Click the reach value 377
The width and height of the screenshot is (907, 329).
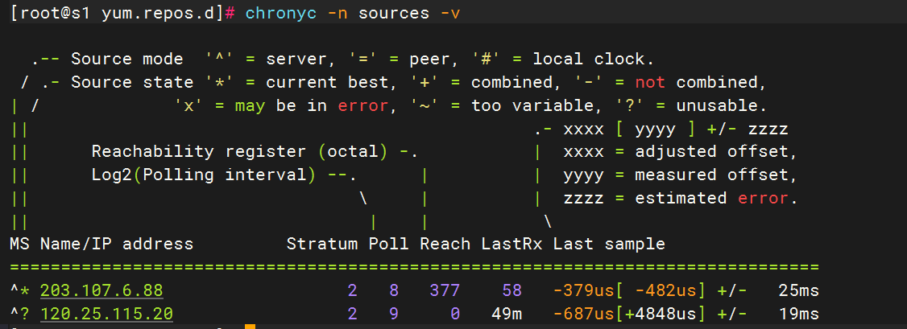tap(445, 290)
